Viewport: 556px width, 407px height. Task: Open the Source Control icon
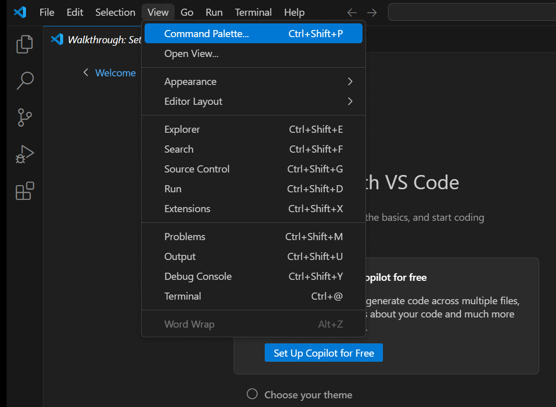point(24,118)
